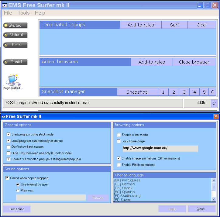Check Lock home page

coord(119,141)
